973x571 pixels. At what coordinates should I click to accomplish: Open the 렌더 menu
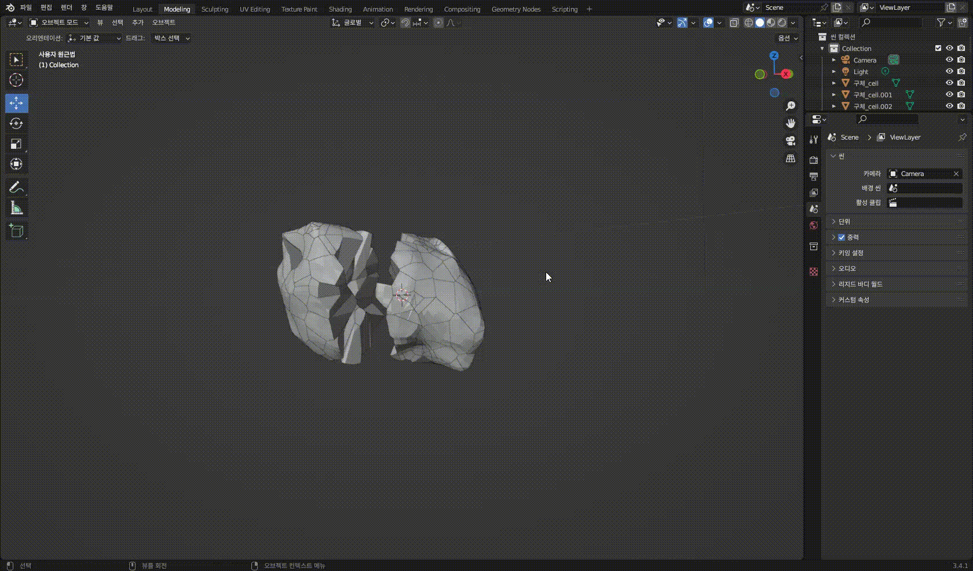point(66,8)
